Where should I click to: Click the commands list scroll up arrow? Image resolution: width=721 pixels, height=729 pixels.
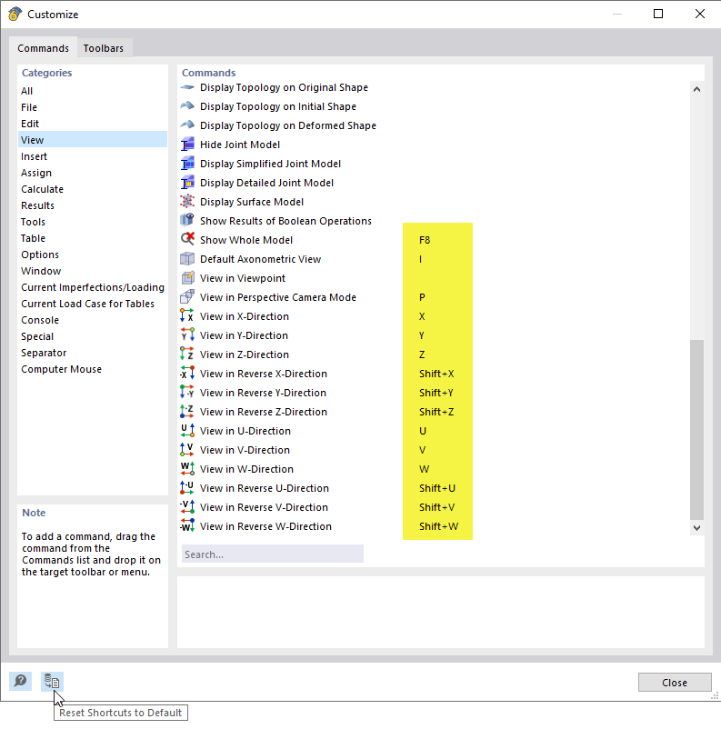tap(696, 89)
